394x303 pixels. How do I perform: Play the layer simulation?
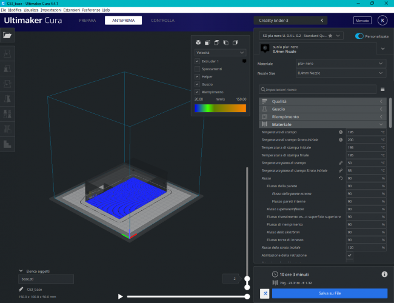(x=121, y=296)
